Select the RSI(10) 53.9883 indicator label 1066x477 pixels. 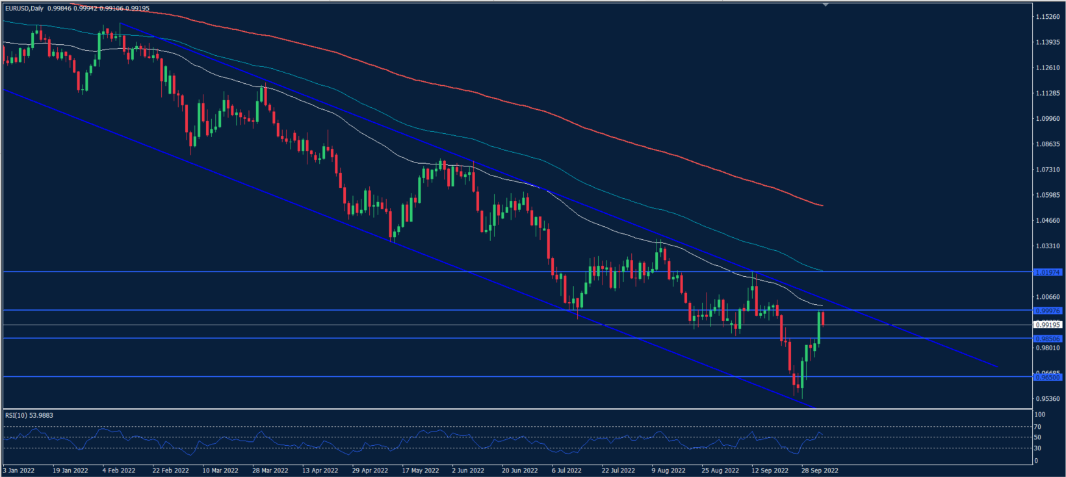pos(29,415)
